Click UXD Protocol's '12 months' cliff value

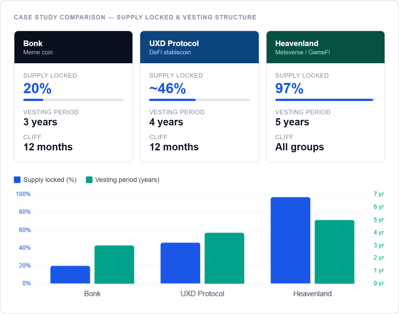click(x=174, y=147)
